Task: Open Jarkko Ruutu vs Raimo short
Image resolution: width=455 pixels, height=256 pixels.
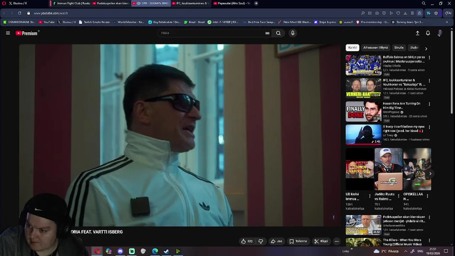Action: pos(389,169)
